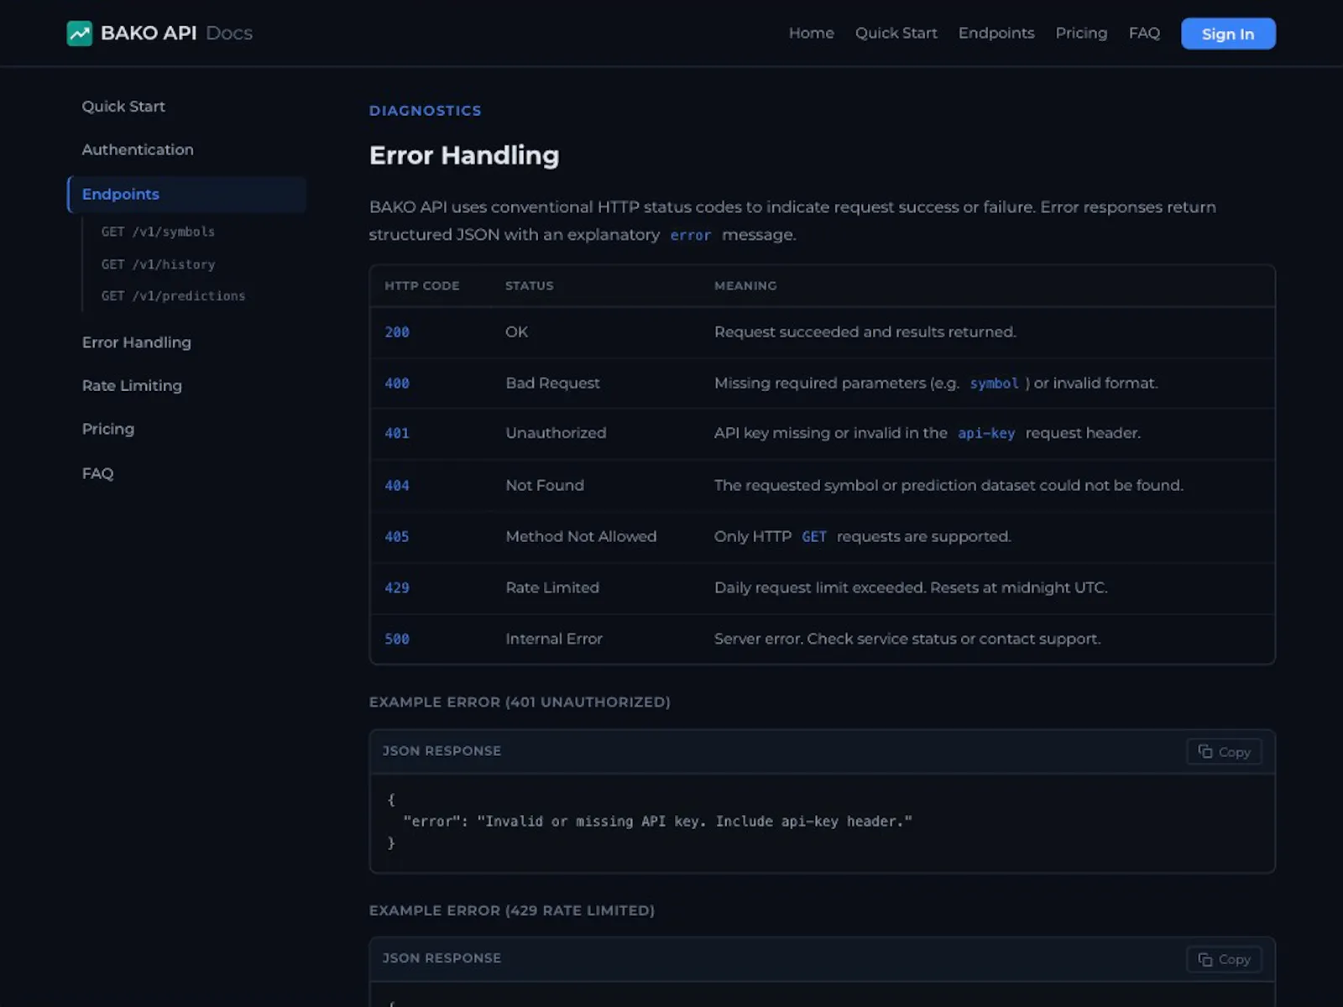Open Home in the top navigation
Viewport: 1343px width, 1007px height.
pyautogui.click(x=811, y=33)
